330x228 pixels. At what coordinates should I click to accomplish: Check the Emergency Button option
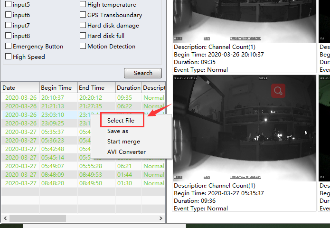8,46
